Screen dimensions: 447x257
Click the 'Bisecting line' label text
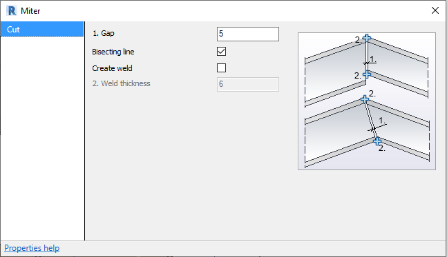[113, 52]
